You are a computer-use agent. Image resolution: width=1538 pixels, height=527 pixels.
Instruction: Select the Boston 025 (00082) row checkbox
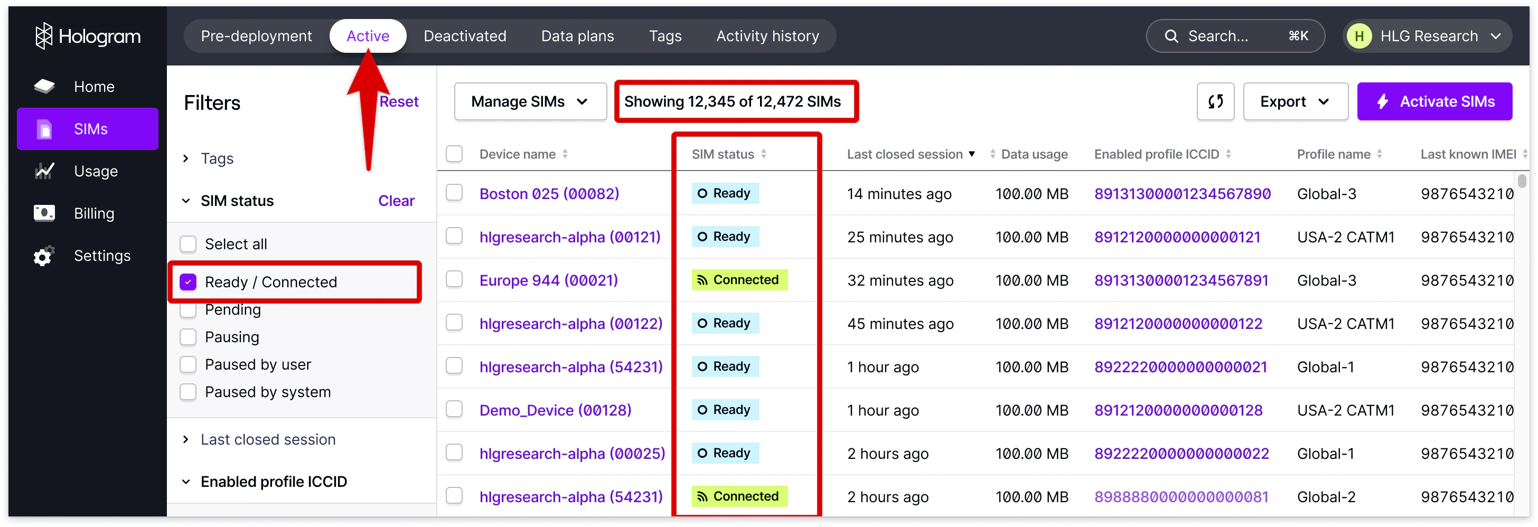pos(454,193)
